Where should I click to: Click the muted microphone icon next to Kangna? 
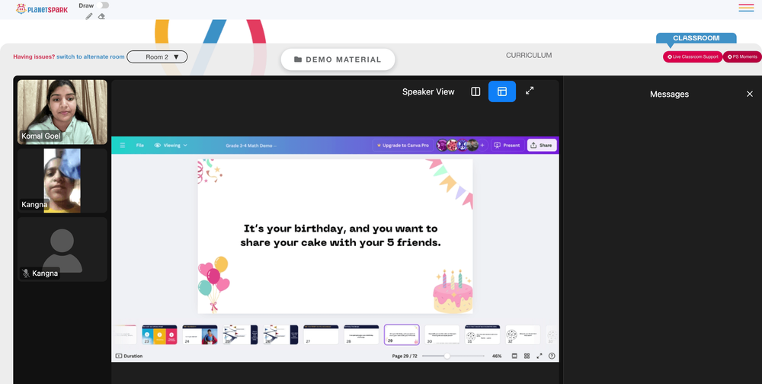point(26,274)
